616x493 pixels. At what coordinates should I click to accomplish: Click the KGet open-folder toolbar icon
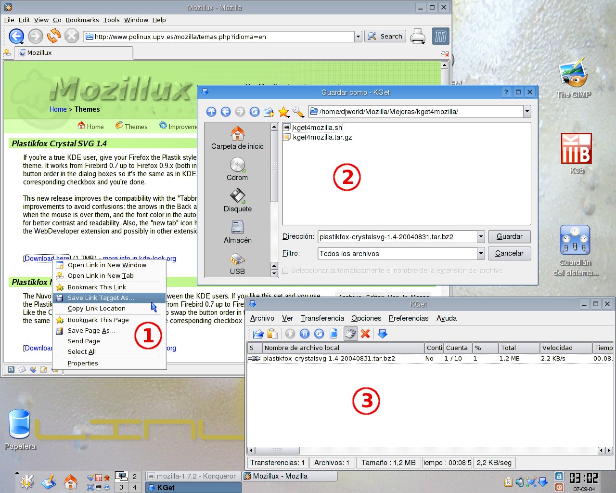tap(258, 334)
